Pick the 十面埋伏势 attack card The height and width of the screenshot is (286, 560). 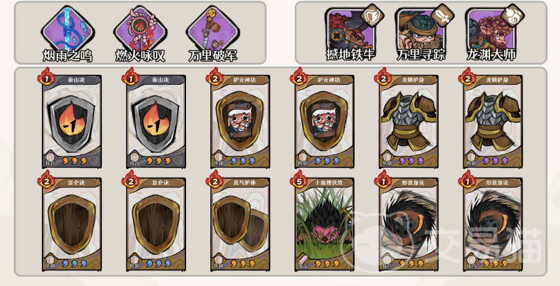[x=325, y=224]
